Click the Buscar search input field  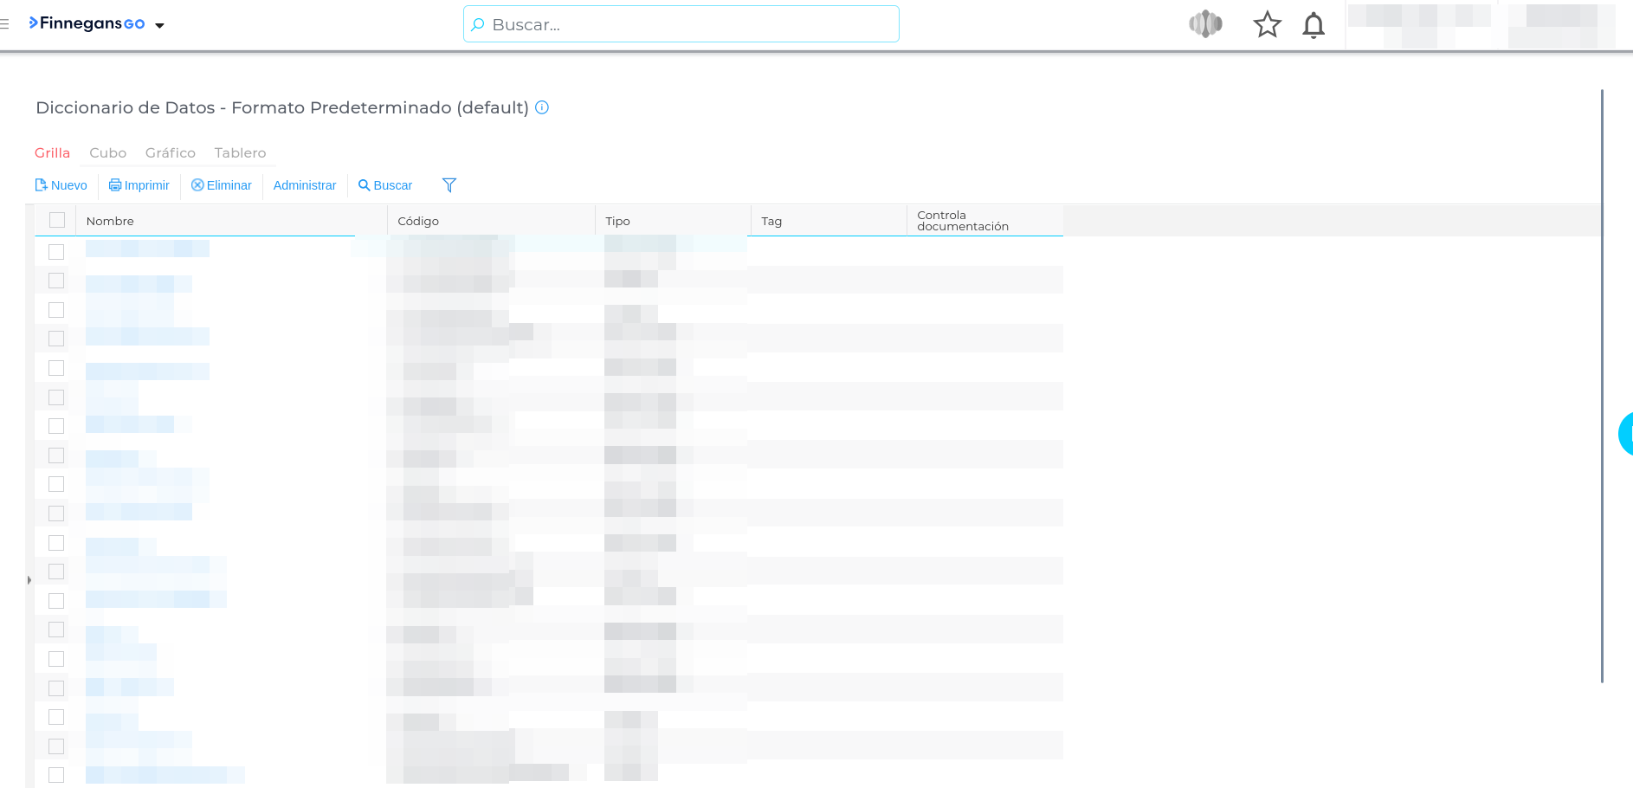point(681,24)
